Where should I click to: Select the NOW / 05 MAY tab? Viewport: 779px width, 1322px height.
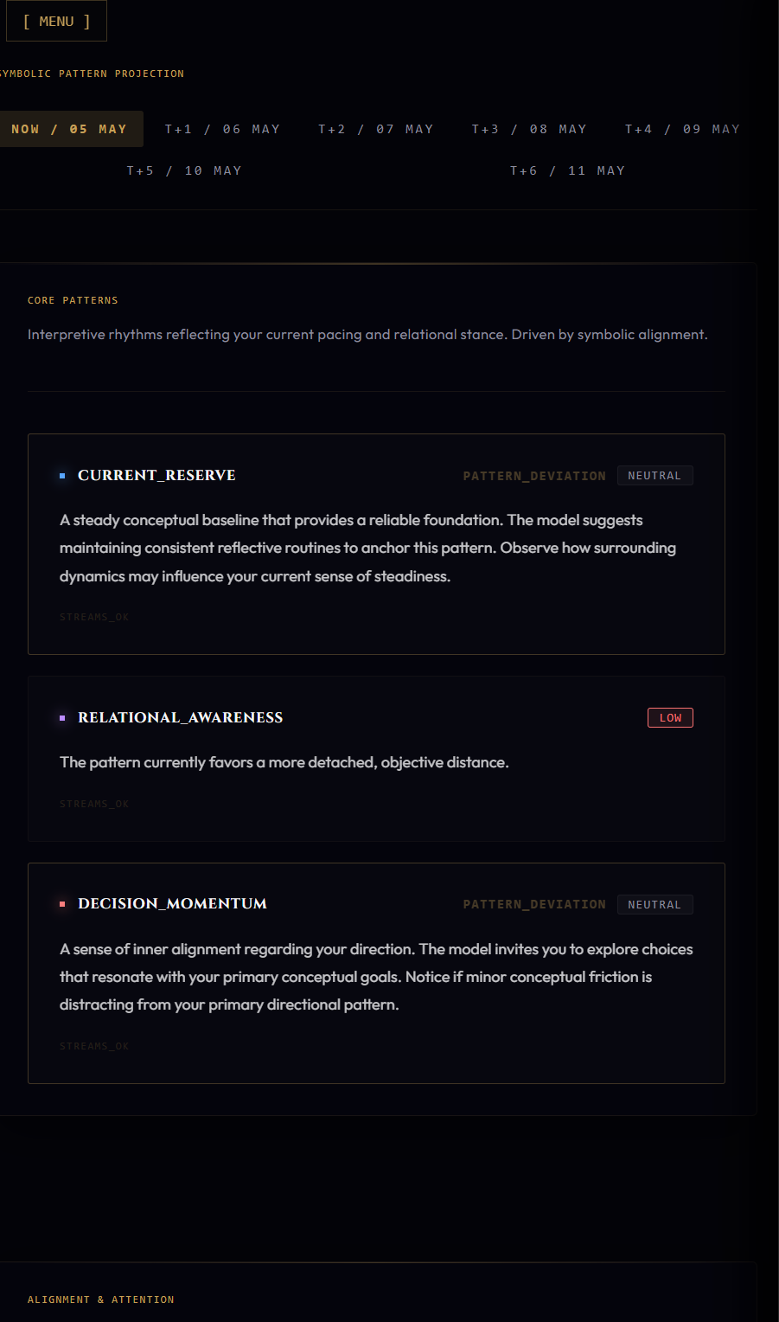click(x=69, y=129)
